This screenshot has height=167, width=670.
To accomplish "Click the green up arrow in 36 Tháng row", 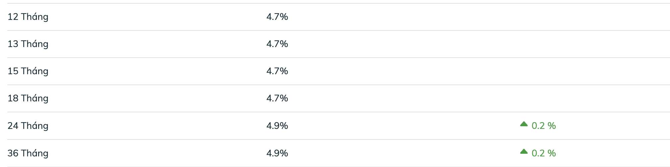I will (x=524, y=151).
